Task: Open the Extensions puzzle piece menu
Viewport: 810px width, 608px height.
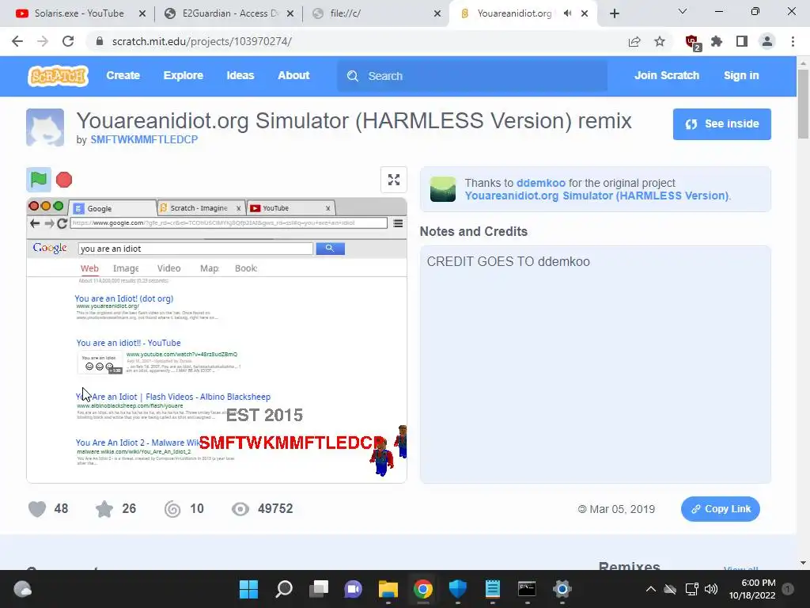Action: point(717,41)
